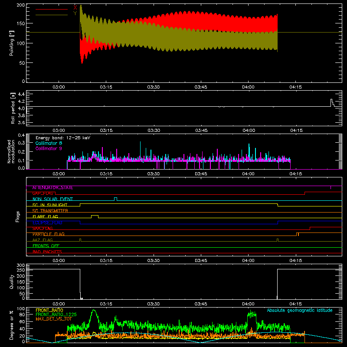Click the 0.4 tick on modulation axis
This screenshot has height=347, width=347.
tap(21, 135)
